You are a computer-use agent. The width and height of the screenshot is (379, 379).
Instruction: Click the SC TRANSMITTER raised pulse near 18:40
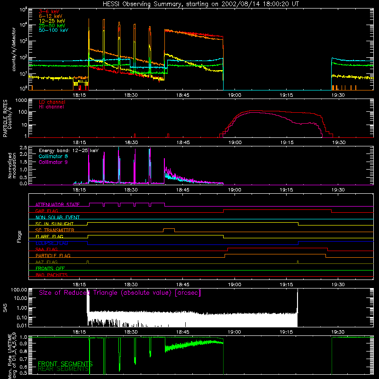169,229
